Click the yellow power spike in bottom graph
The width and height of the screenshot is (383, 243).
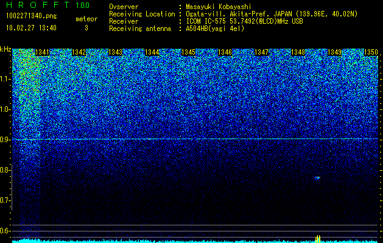click(x=317, y=238)
